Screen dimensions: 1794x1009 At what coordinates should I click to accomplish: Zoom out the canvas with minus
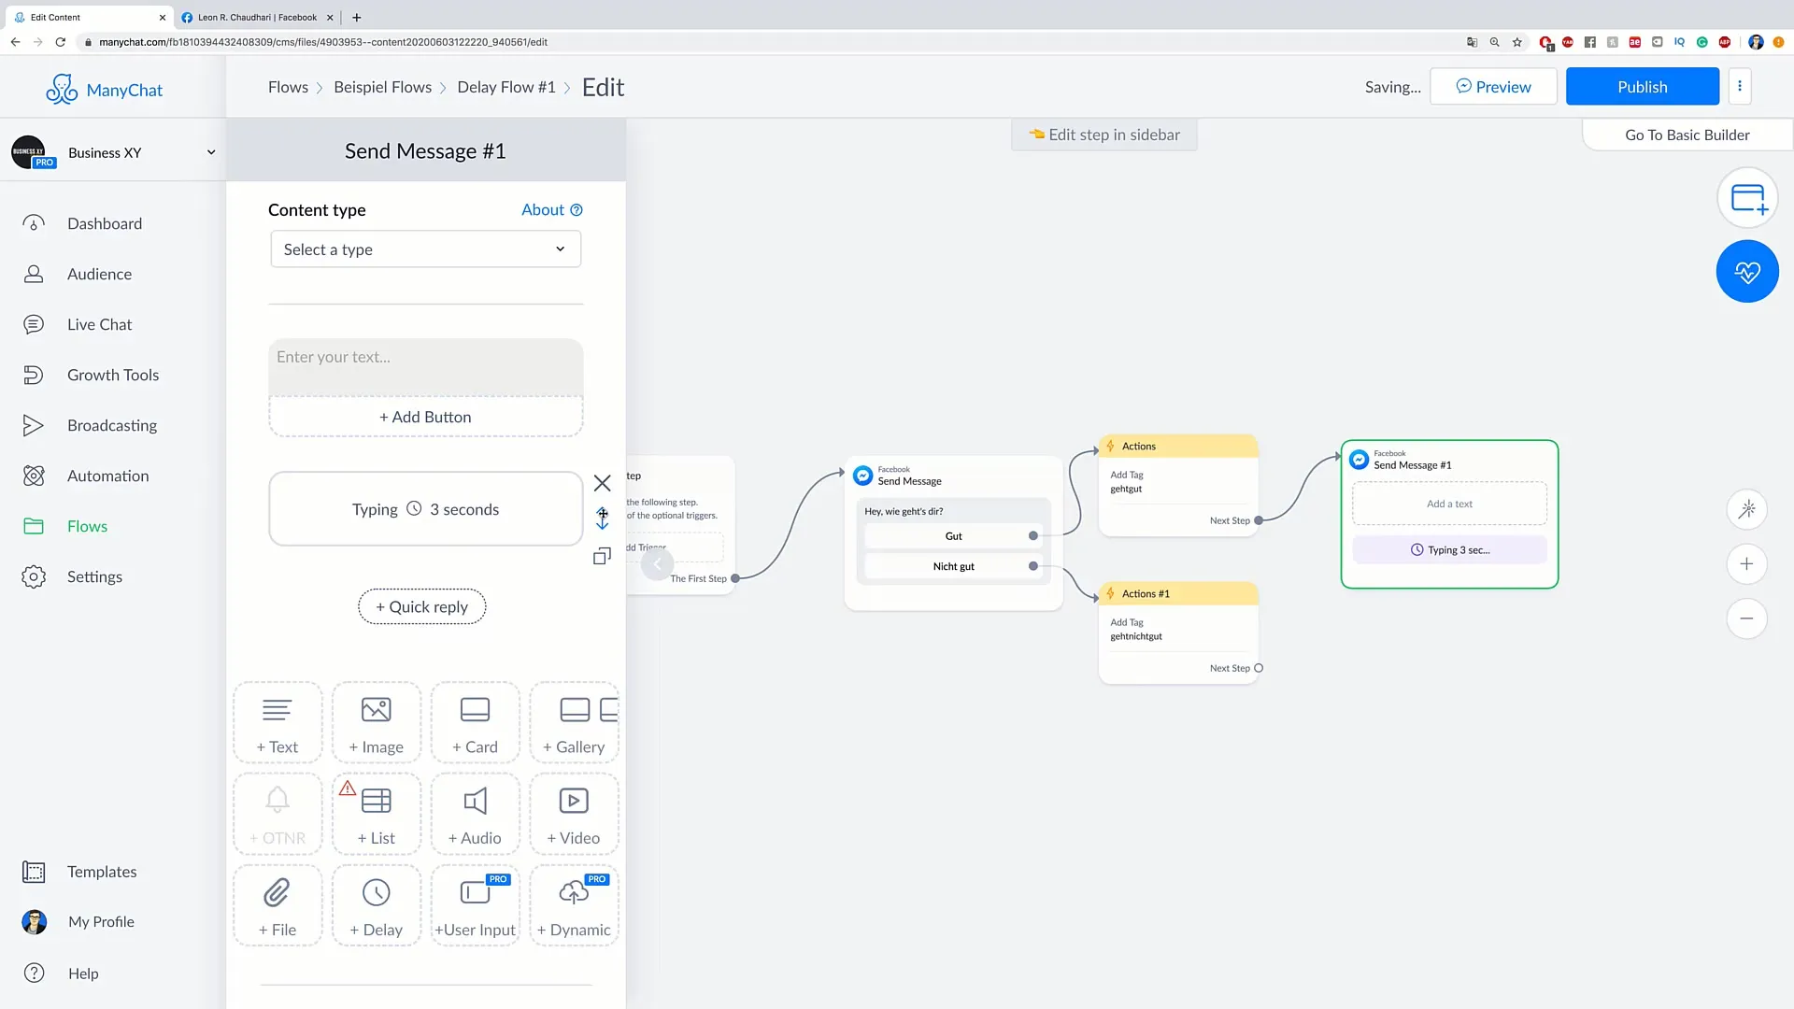1746,618
